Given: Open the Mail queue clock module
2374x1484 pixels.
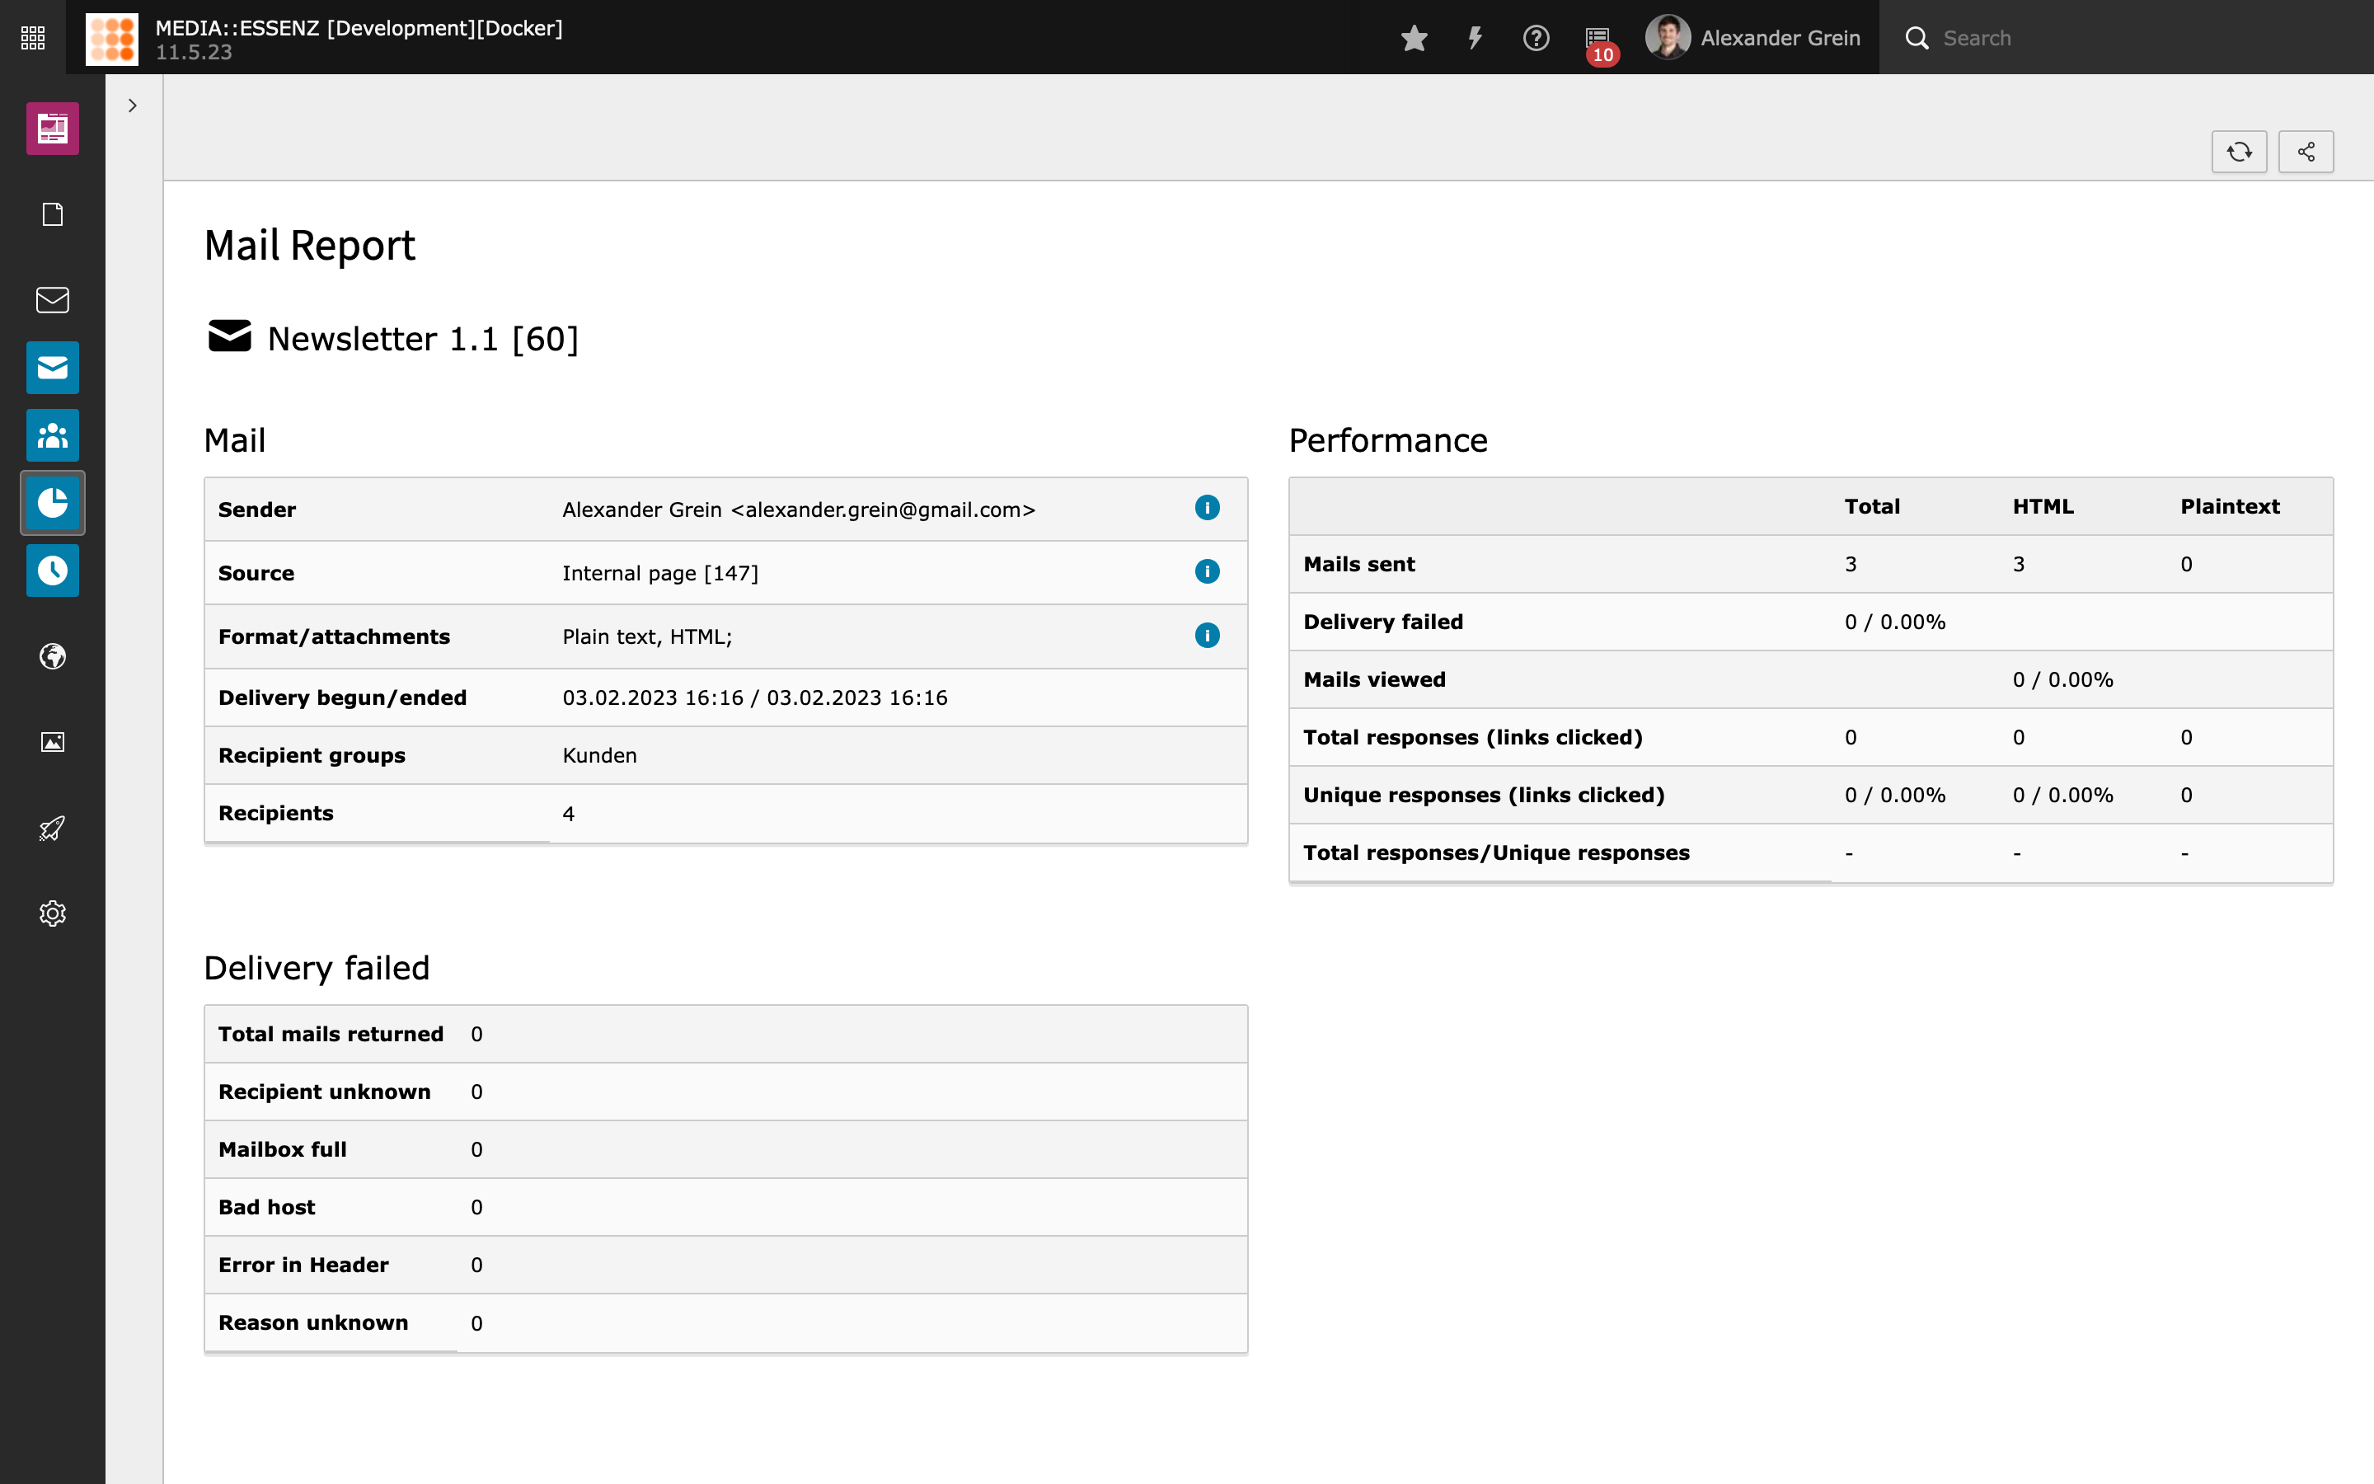Looking at the screenshot, I should [x=52, y=571].
